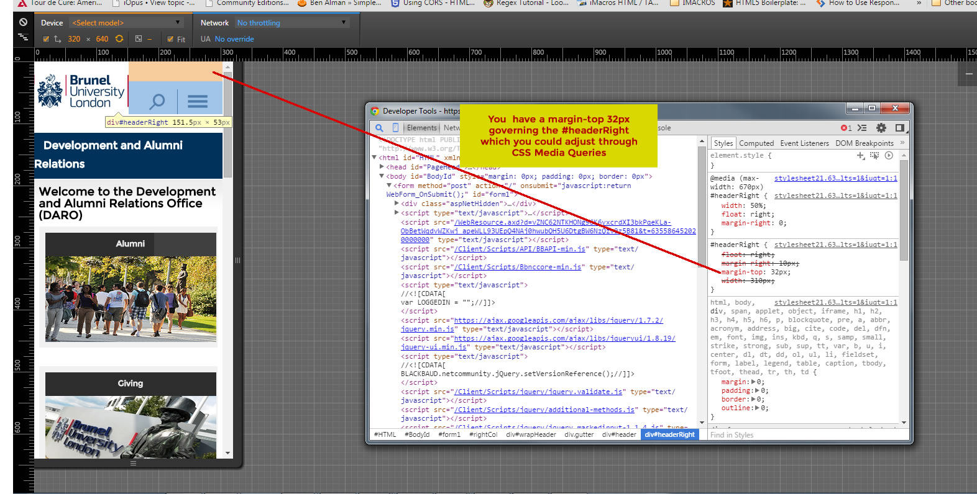Click the orange rotate screen icon
977x494 pixels.
[119, 38]
